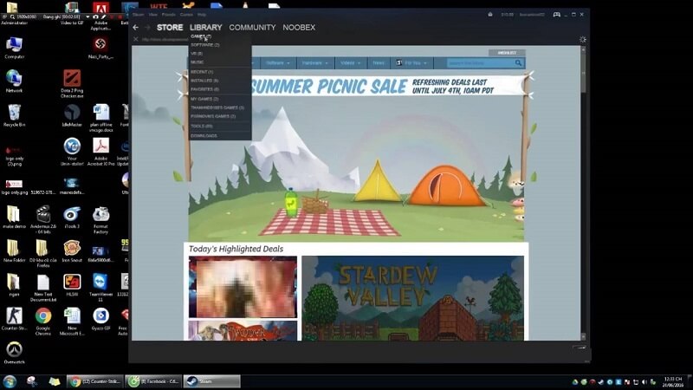Click the account name in Steam title bar
Screen dimensions: 693x390
coord(532,15)
